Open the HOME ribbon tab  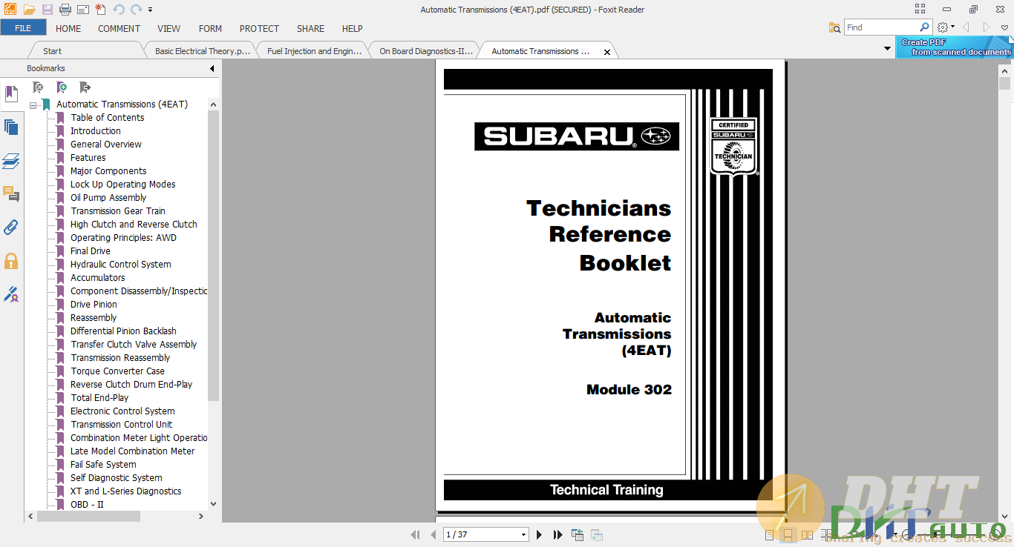tap(68, 28)
